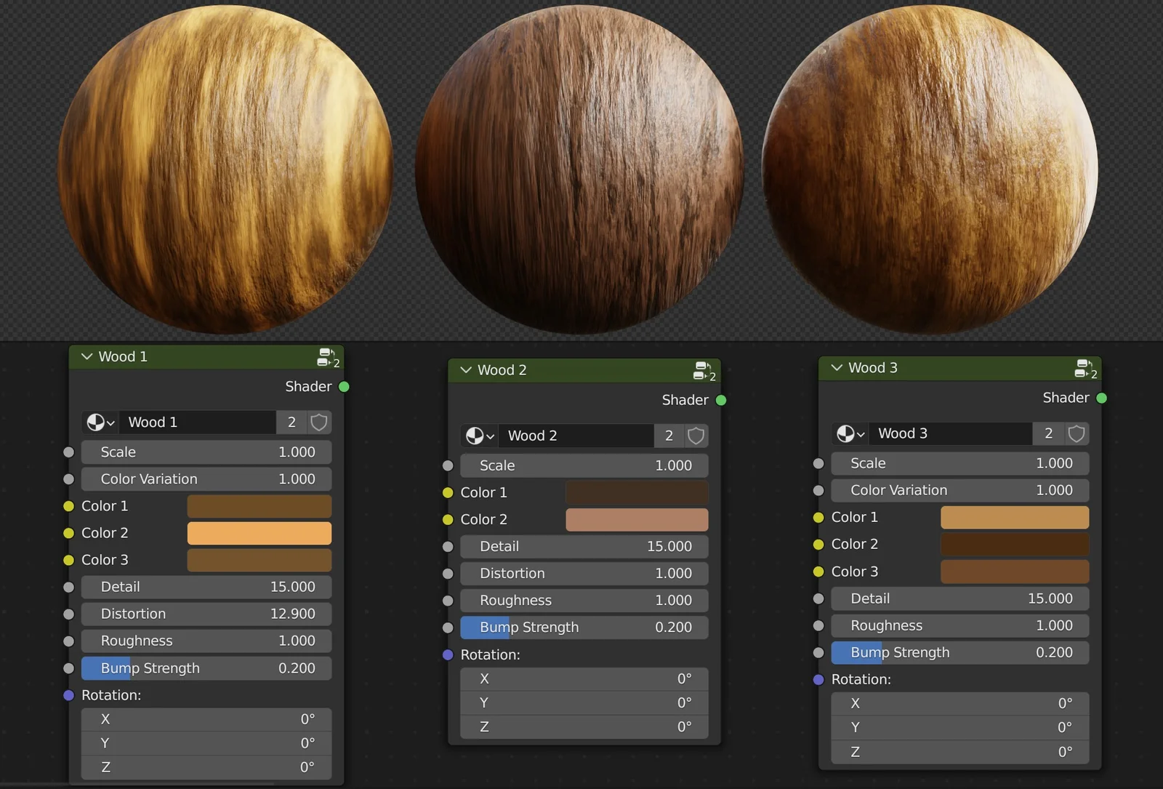The image size is (1163, 789).
Task: Click the purple Rotation socket on Wood 3
Action: 818,679
